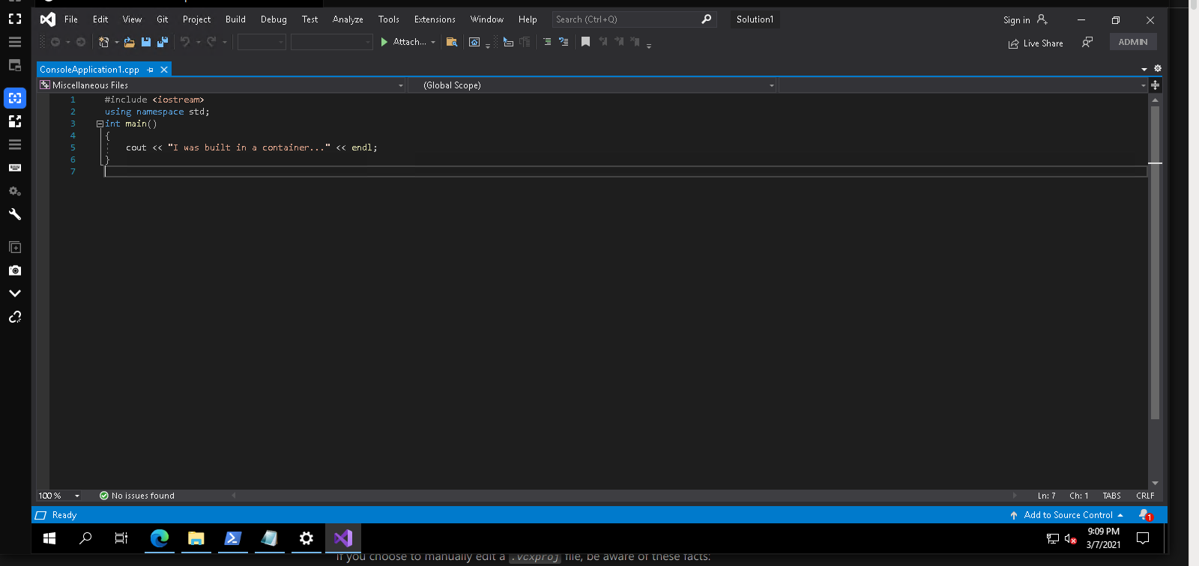Open the Debug menu
This screenshot has height=566, width=1199.
[274, 19]
